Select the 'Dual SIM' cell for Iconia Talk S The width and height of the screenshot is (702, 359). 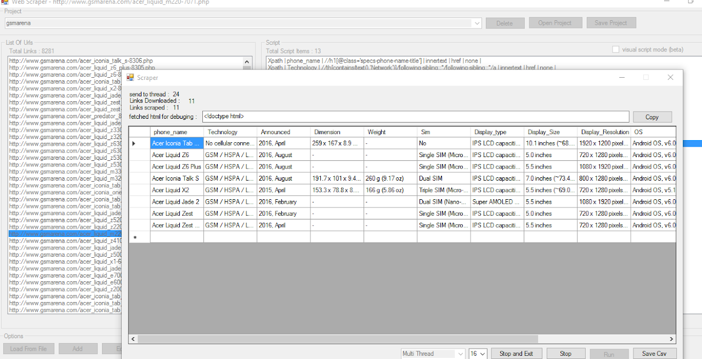pos(444,178)
